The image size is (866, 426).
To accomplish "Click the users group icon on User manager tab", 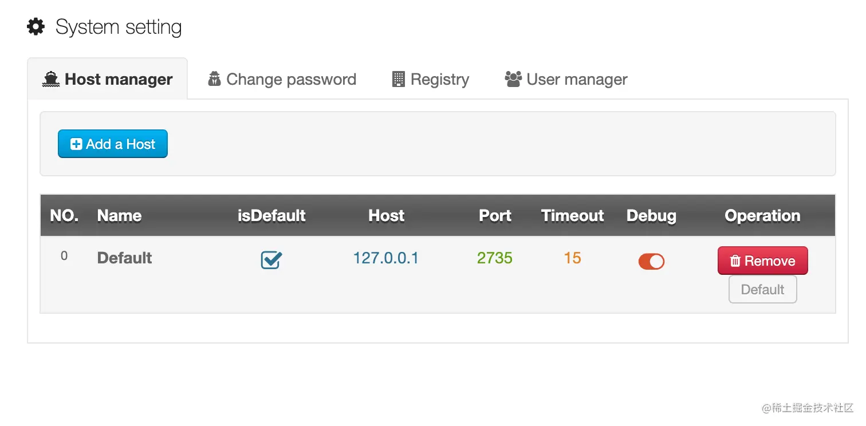I will pos(513,78).
